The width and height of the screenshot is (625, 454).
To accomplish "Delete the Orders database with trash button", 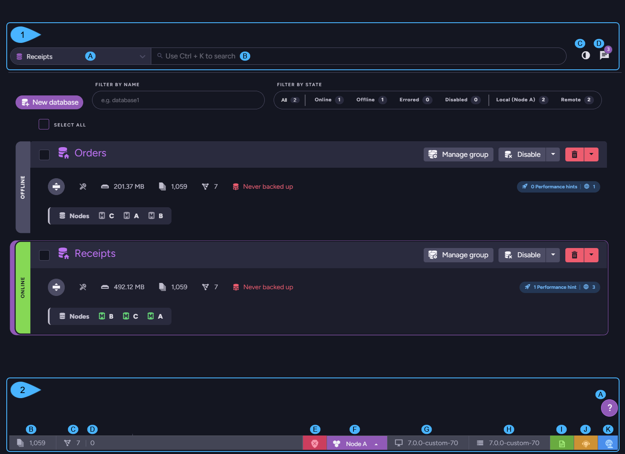I will pyautogui.click(x=575, y=154).
